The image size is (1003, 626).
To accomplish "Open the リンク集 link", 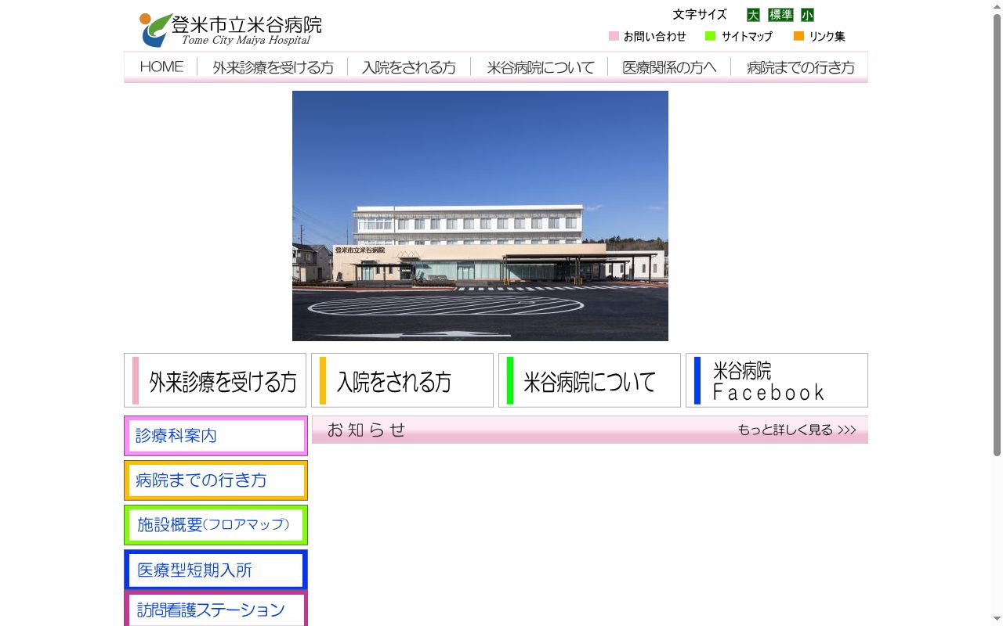I will pos(820,36).
